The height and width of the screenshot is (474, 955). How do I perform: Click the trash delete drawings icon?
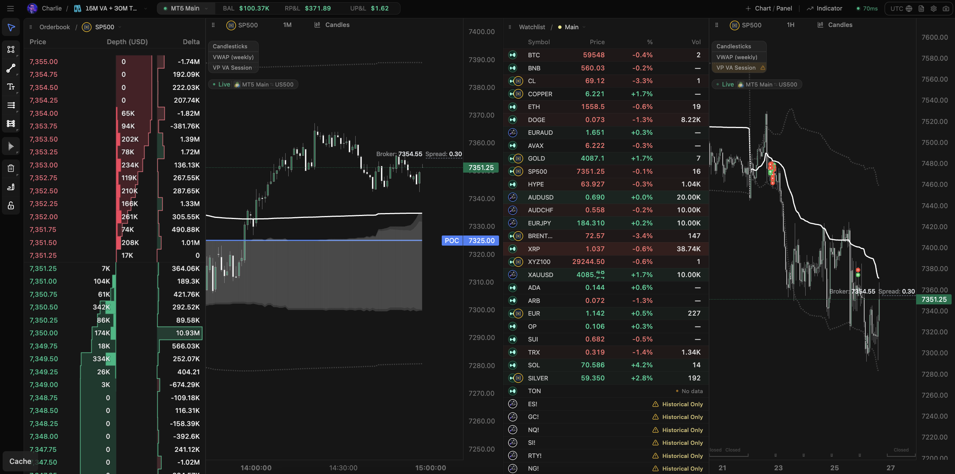tap(11, 168)
